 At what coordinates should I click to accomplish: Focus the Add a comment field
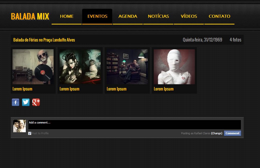[135, 125]
